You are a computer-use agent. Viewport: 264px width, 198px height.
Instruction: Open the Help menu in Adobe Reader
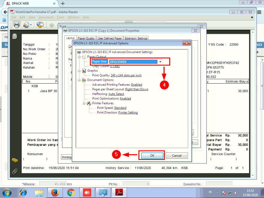point(86,17)
